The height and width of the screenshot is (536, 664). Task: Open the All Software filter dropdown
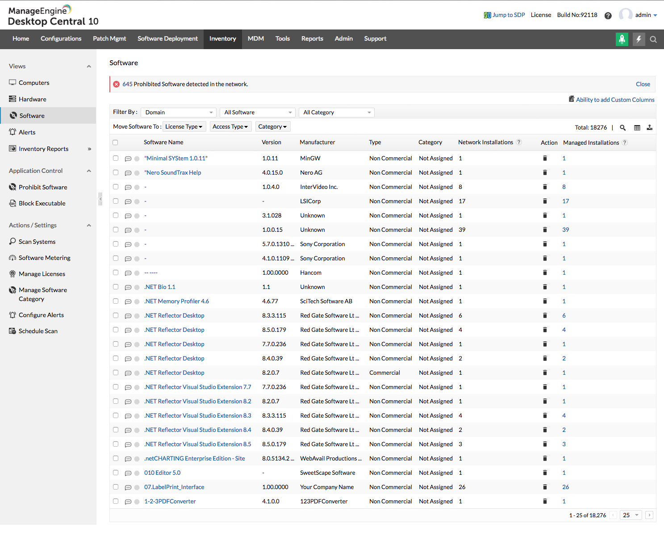[258, 113]
